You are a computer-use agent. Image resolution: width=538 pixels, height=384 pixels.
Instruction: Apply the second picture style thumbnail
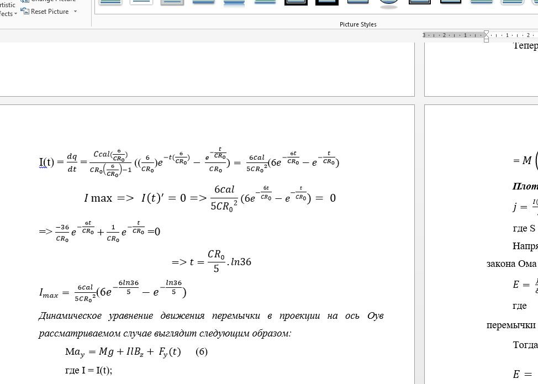point(141,3)
